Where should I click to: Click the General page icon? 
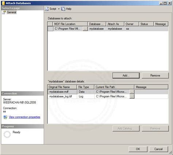coord(4,12)
